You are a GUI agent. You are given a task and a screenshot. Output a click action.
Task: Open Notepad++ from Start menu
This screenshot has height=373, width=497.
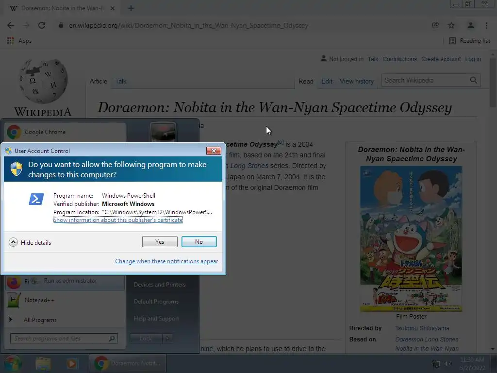point(65,300)
